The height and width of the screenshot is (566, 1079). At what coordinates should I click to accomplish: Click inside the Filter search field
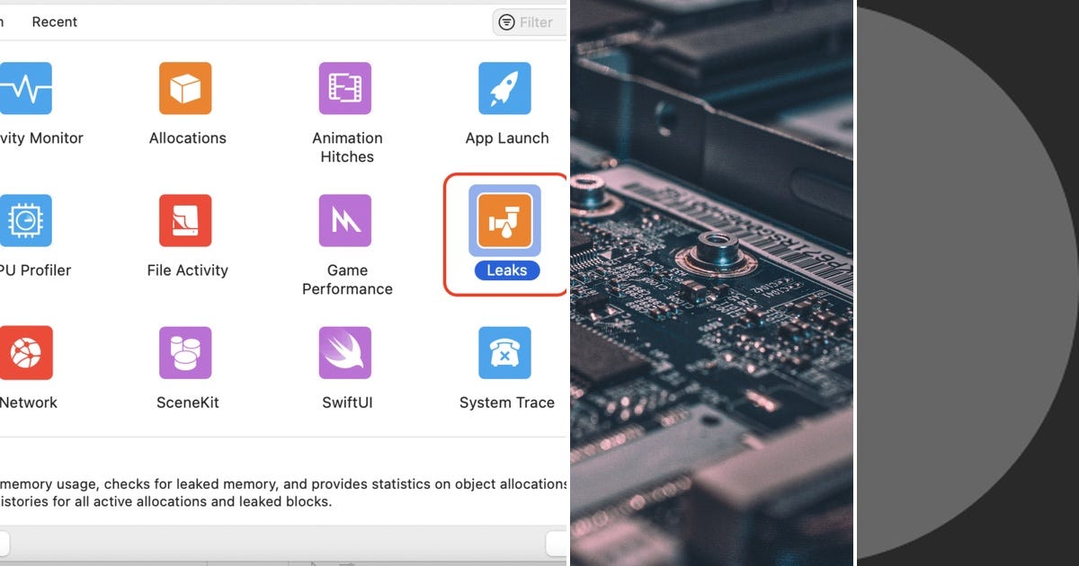tap(535, 22)
